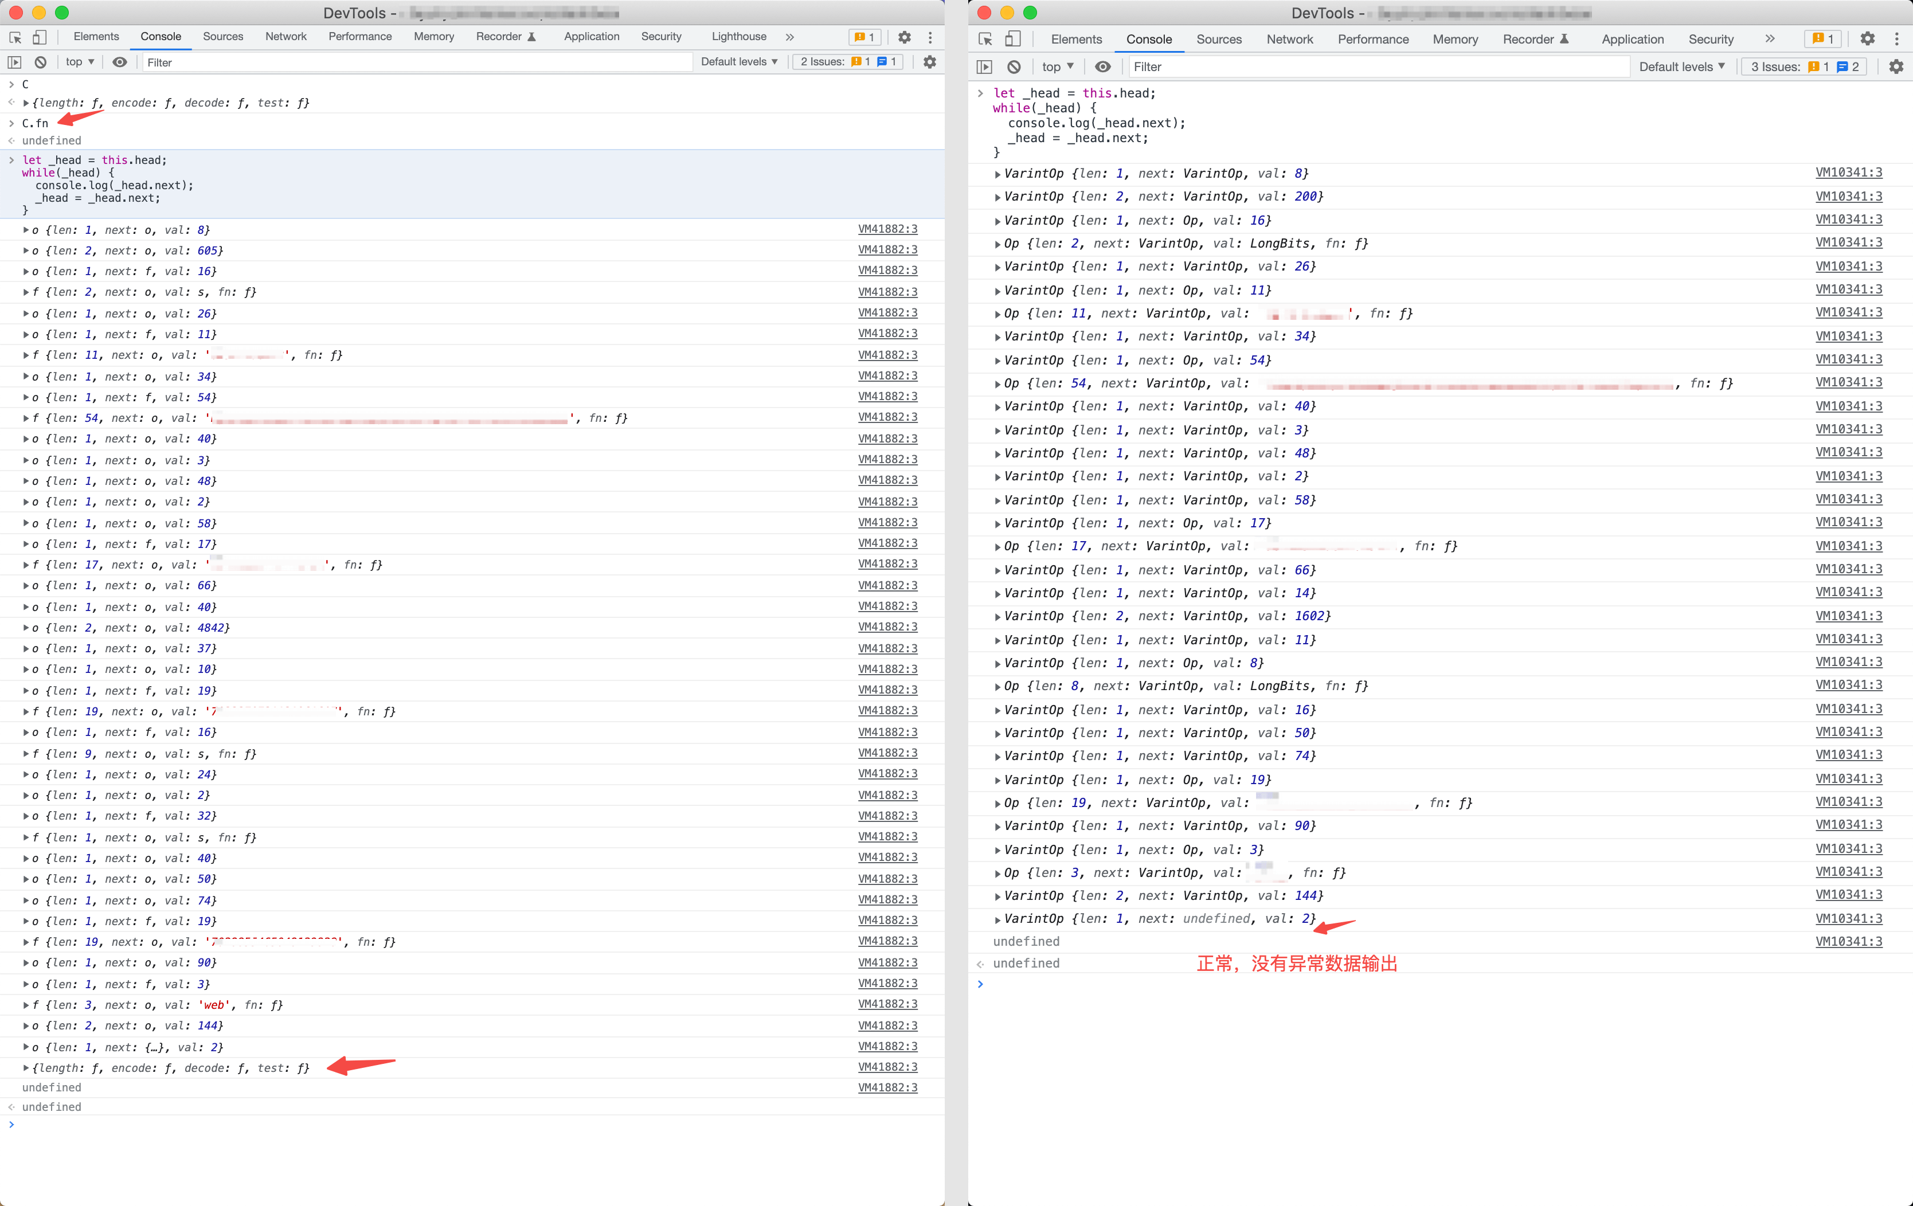1913x1206 pixels.
Task: Toggle live expression eye in right console
Action: click(1102, 66)
